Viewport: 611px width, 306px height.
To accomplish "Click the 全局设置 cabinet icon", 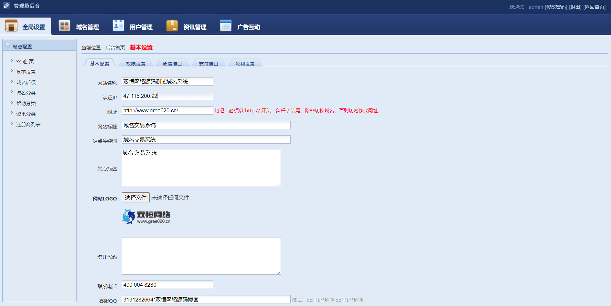I will pyautogui.click(x=11, y=26).
